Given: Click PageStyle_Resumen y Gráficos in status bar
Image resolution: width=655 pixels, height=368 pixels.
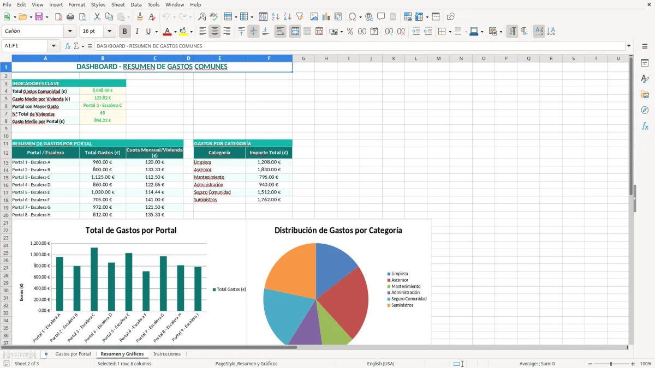Looking at the screenshot, I should (246, 364).
